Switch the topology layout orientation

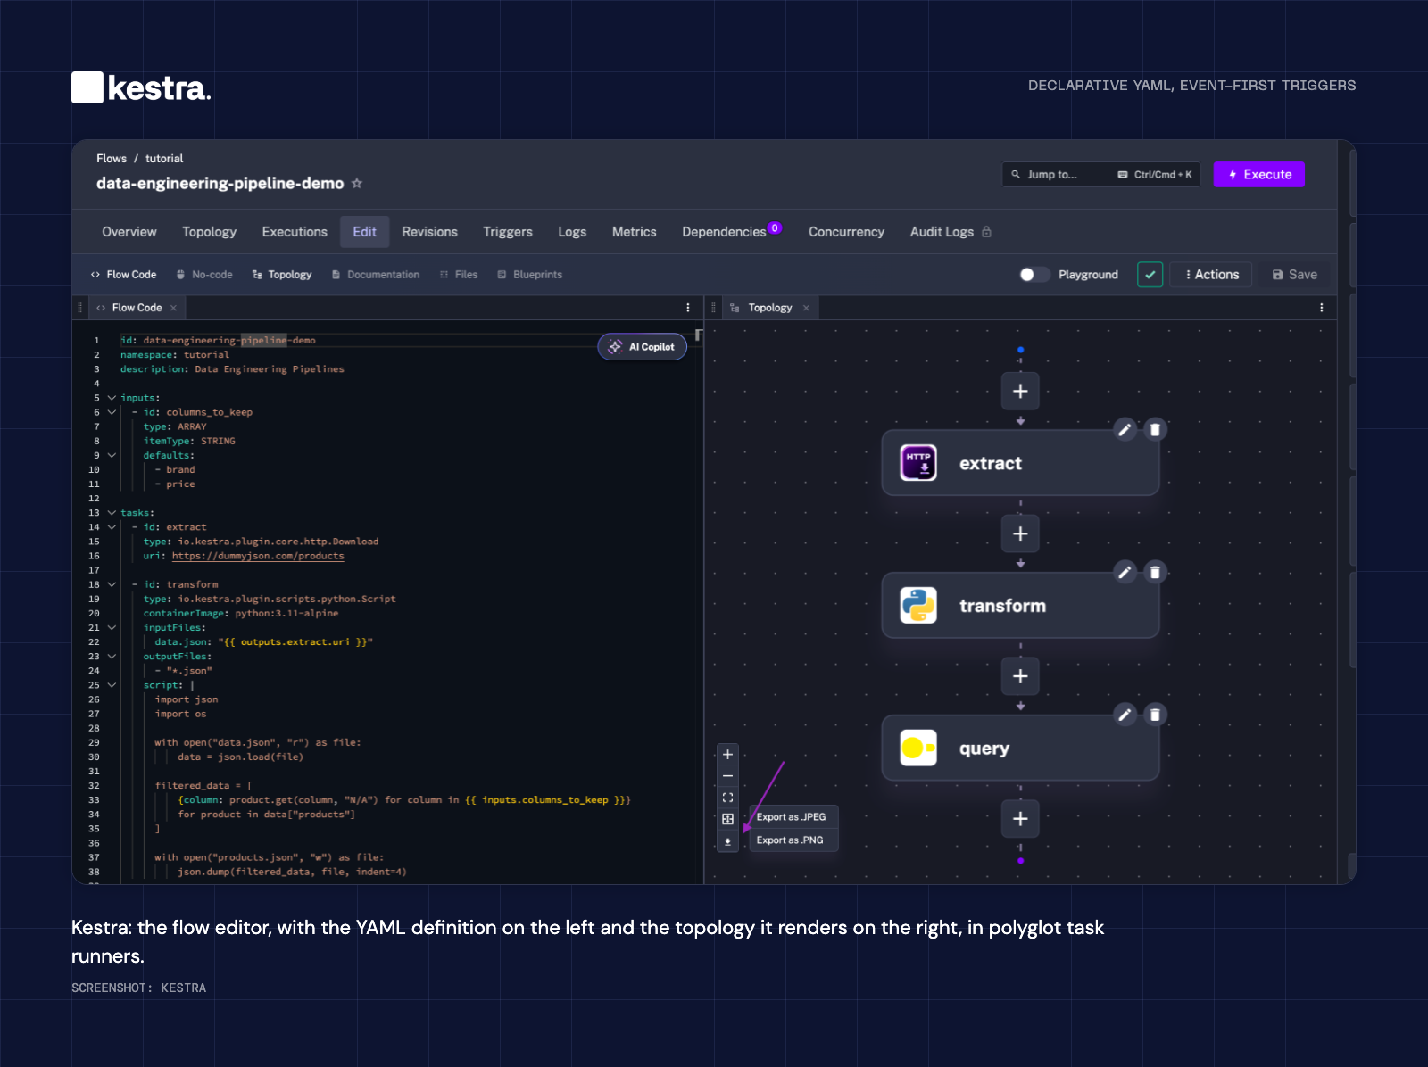point(728,819)
